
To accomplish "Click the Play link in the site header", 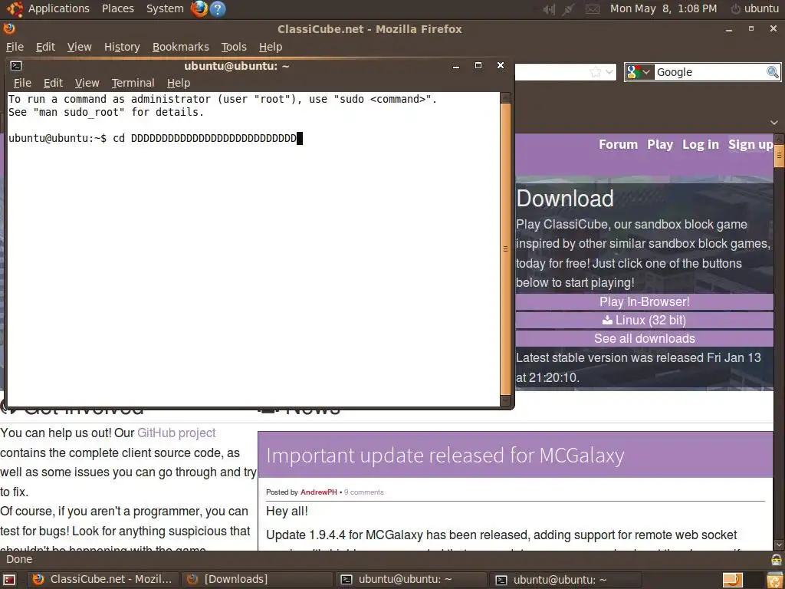I will (660, 145).
